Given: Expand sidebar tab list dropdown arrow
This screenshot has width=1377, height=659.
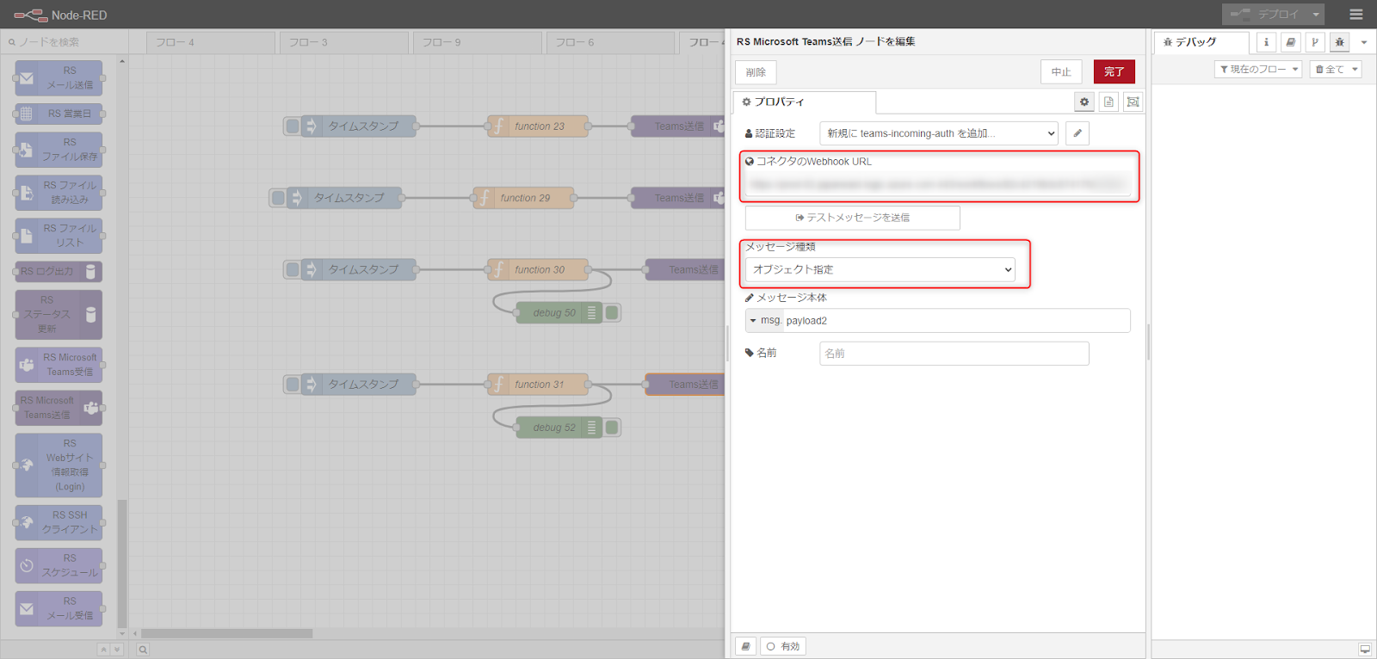Looking at the screenshot, I should [1363, 42].
